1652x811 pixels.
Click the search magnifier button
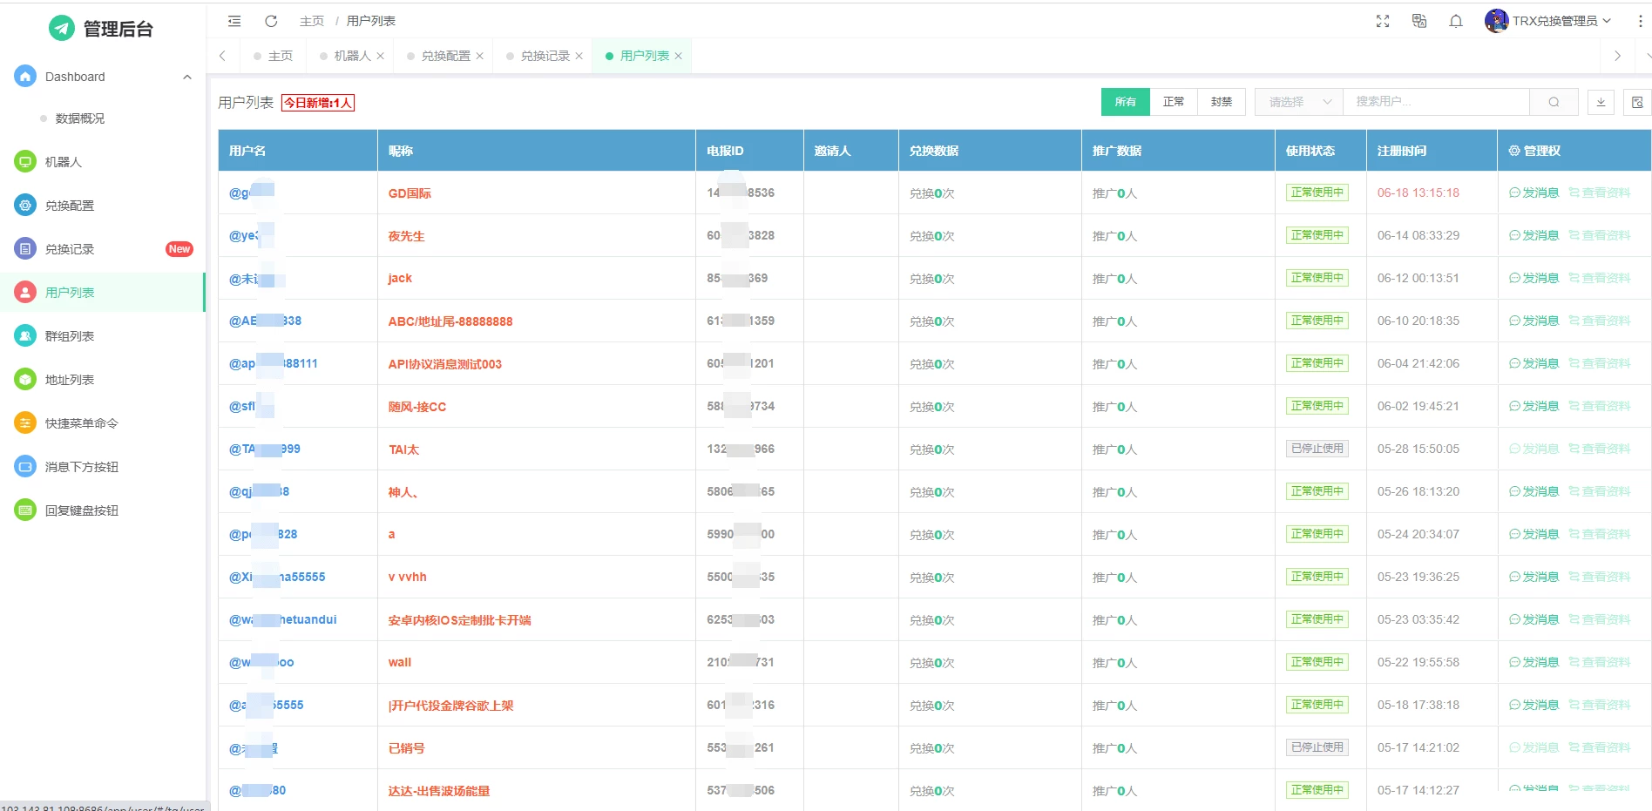coord(1554,102)
